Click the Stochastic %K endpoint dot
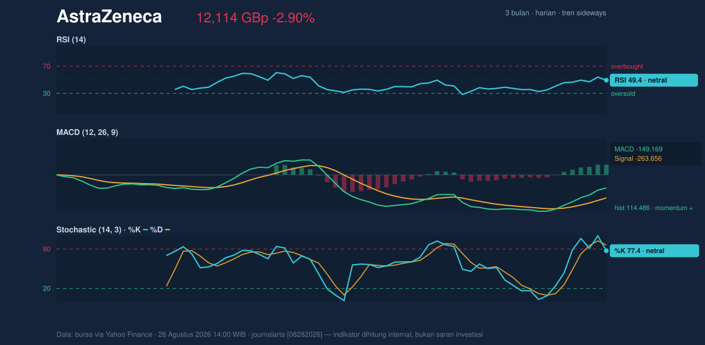 [606, 251]
